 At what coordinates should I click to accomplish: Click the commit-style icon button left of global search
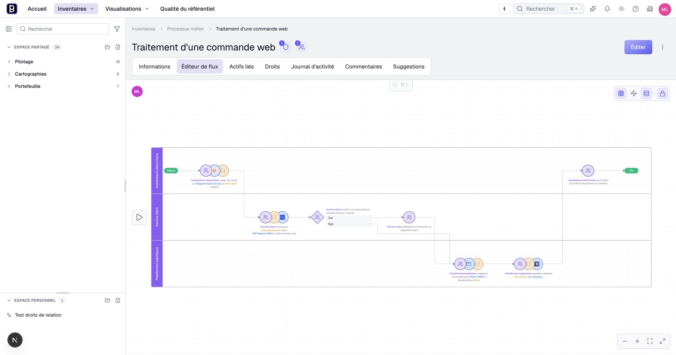(x=504, y=9)
